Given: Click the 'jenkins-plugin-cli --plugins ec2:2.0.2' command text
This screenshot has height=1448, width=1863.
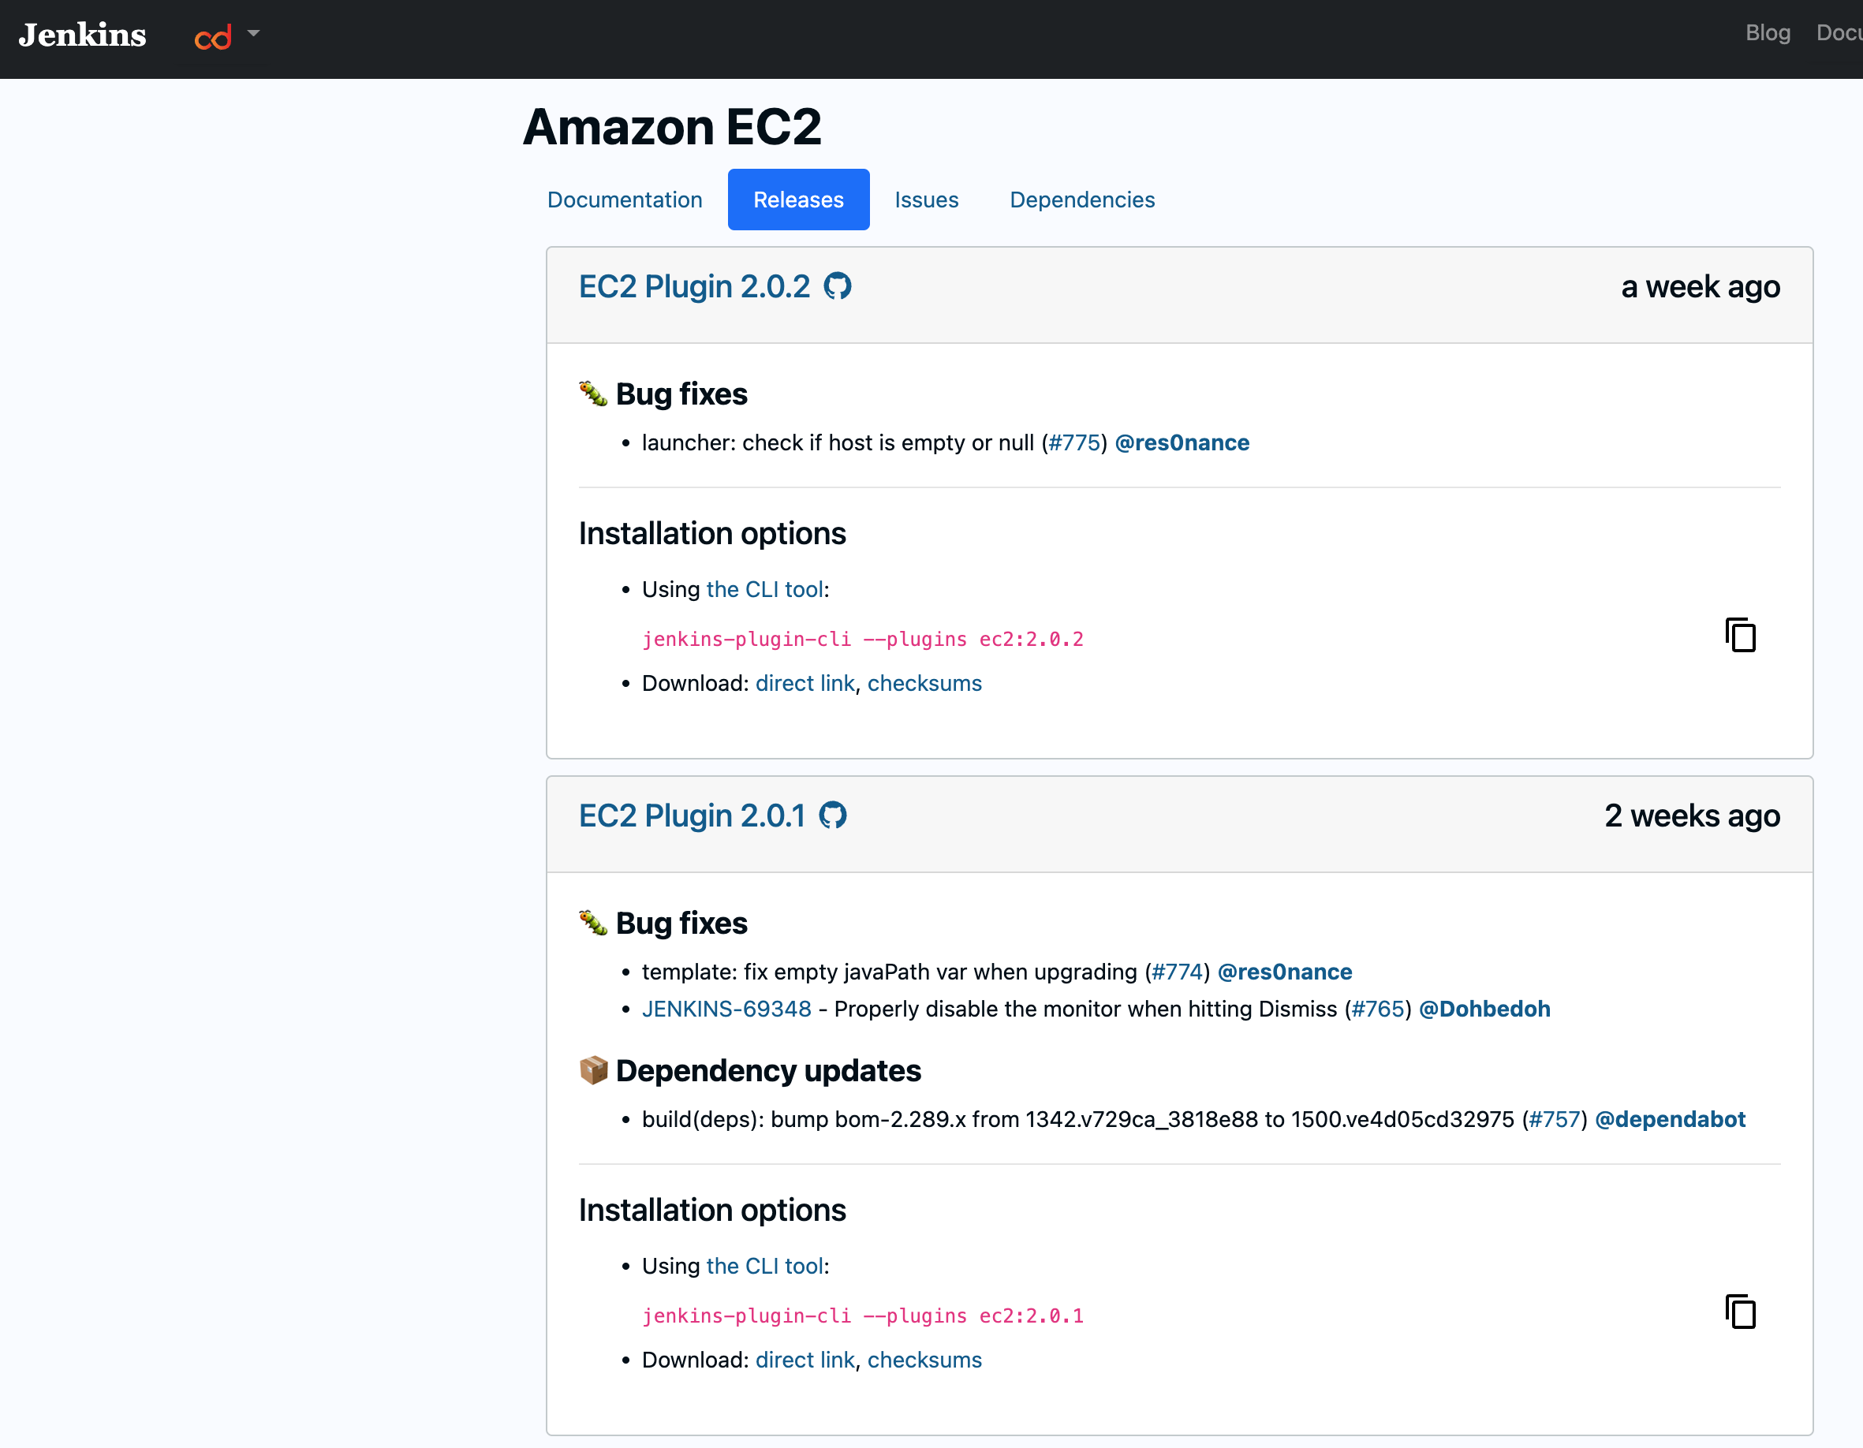Looking at the screenshot, I should [x=862, y=639].
